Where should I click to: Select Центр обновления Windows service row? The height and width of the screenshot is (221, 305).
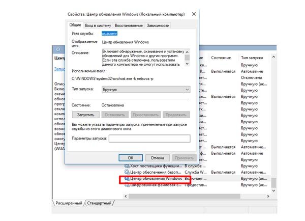(x=197, y=179)
